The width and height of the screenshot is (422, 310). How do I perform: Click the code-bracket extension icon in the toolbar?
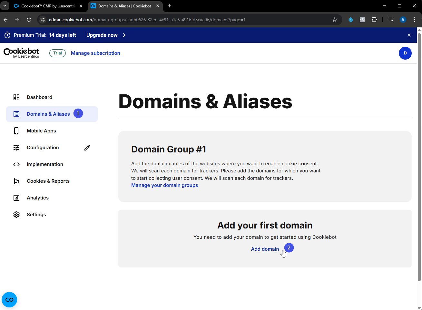click(x=362, y=20)
